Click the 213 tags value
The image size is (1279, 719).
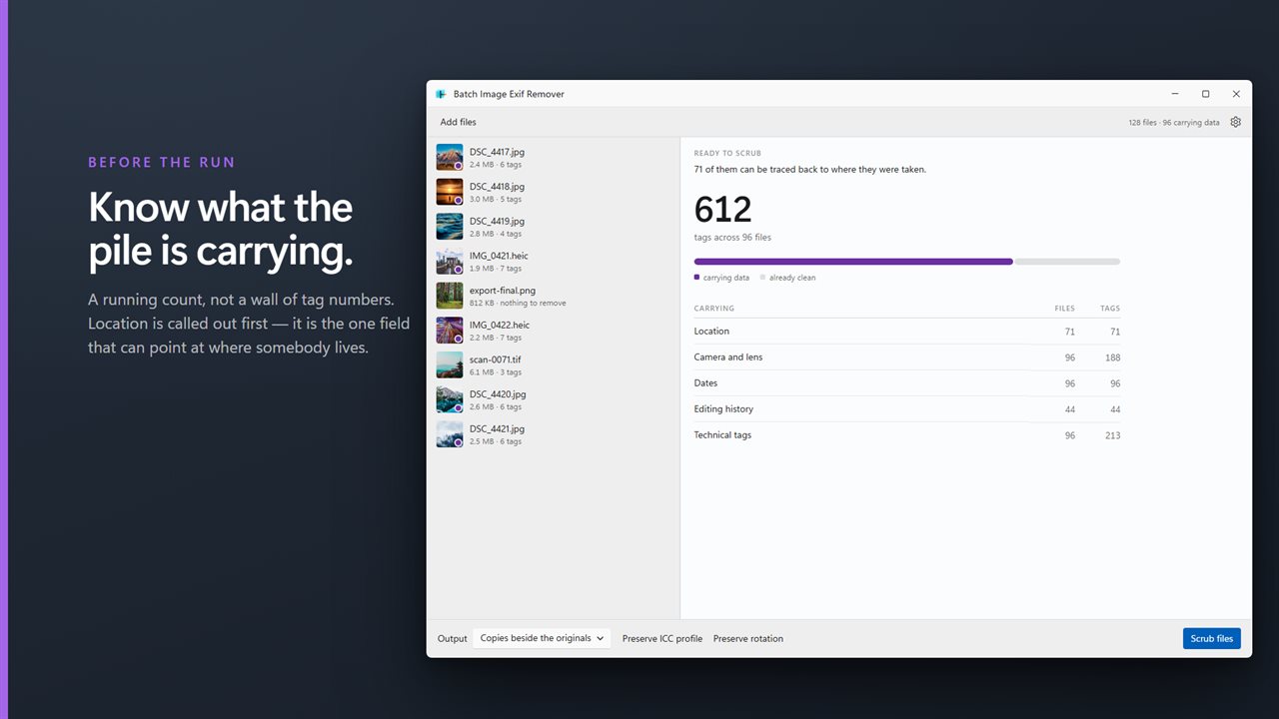click(x=1112, y=435)
